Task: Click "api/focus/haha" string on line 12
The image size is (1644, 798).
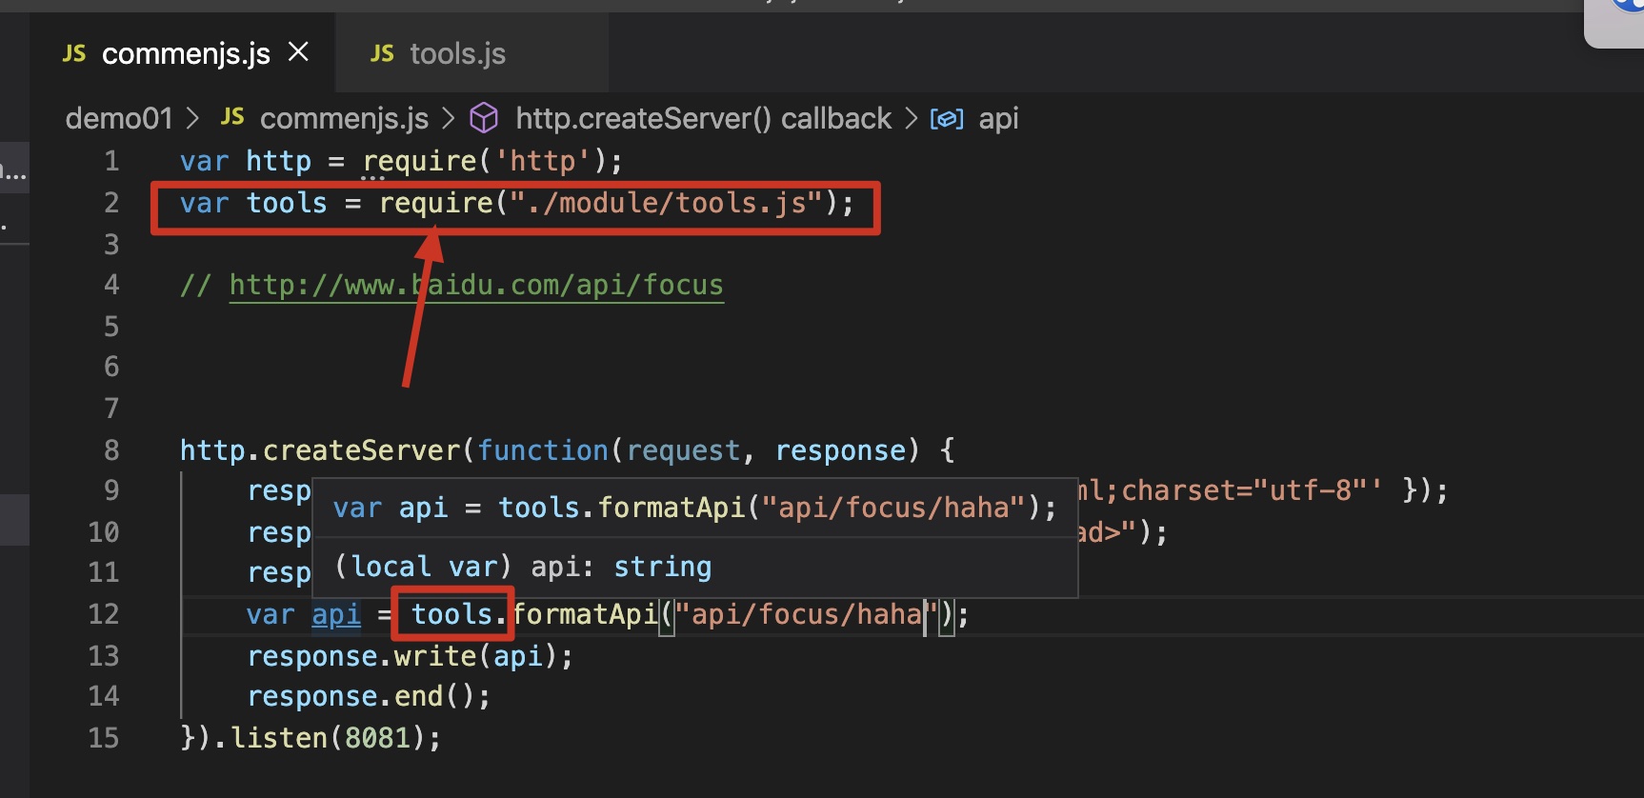Action: [807, 614]
